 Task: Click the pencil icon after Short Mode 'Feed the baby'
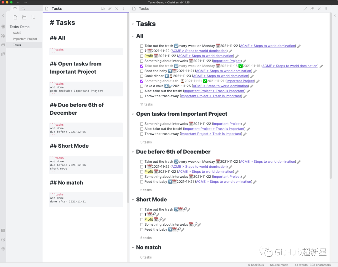pos(183,230)
